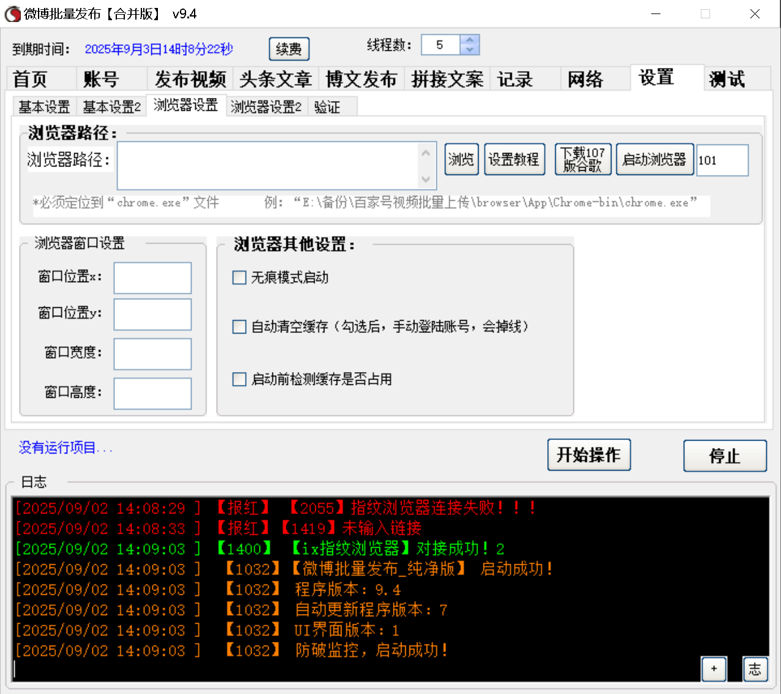Image resolution: width=781 pixels, height=694 pixels.
Task: Open the 验证 sub-tab
Action: coord(326,106)
